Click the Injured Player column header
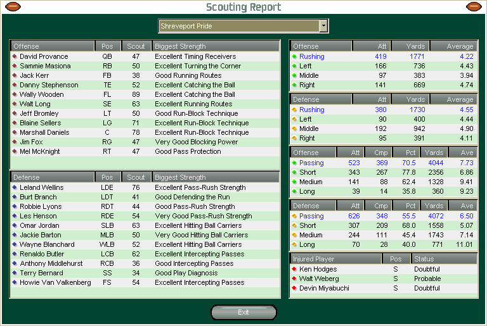 [335, 259]
